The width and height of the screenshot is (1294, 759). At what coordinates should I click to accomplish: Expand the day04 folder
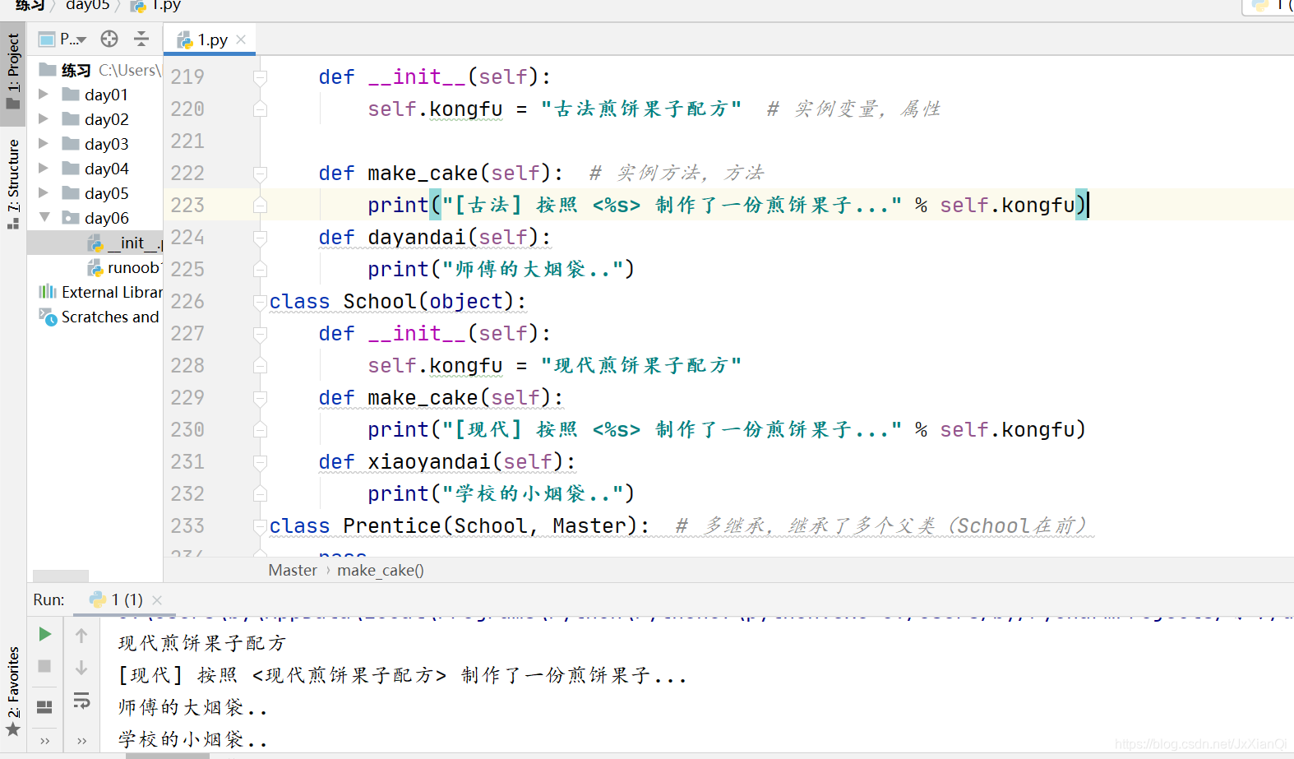(x=44, y=169)
